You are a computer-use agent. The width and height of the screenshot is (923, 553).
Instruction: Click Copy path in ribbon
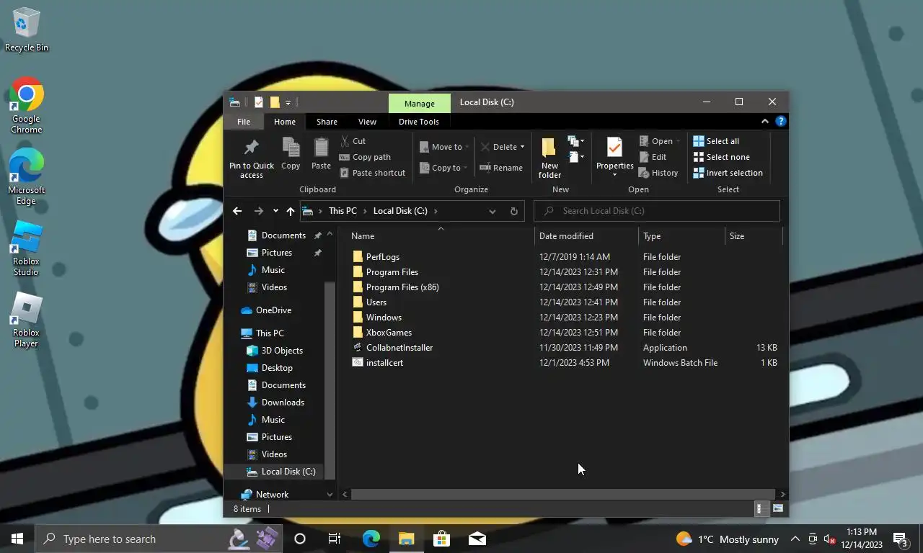point(365,157)
